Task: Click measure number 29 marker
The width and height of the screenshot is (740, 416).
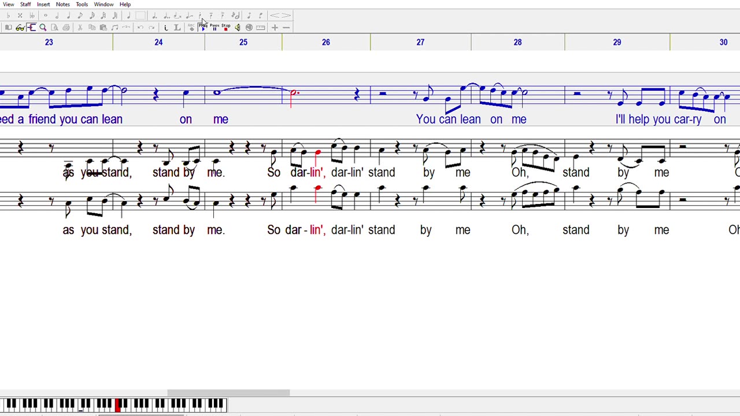Action: pyautogui.click(x=617, y=42)
